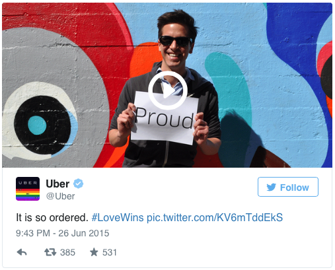Follow the Uber account
This screenshot has width=335, height=270.
coord(288,187)
